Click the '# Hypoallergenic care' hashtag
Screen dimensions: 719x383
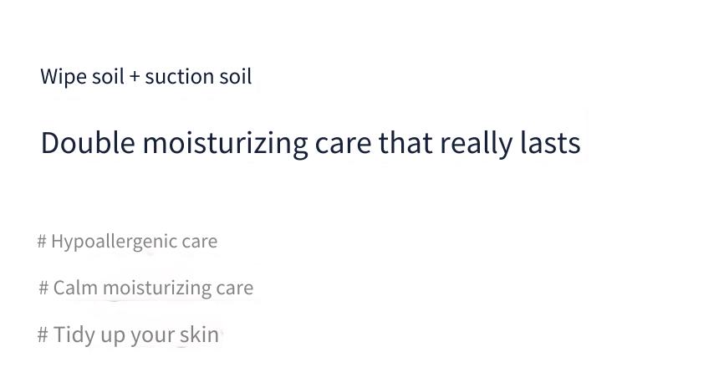point(127,242)
